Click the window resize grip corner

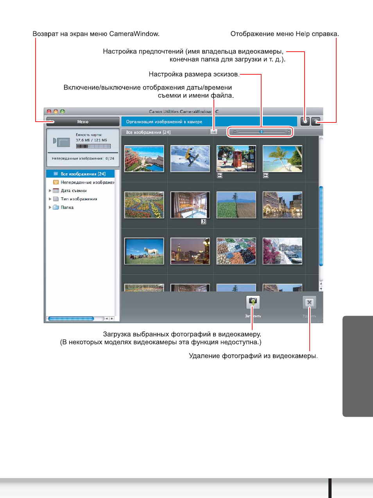pos(321,320)
